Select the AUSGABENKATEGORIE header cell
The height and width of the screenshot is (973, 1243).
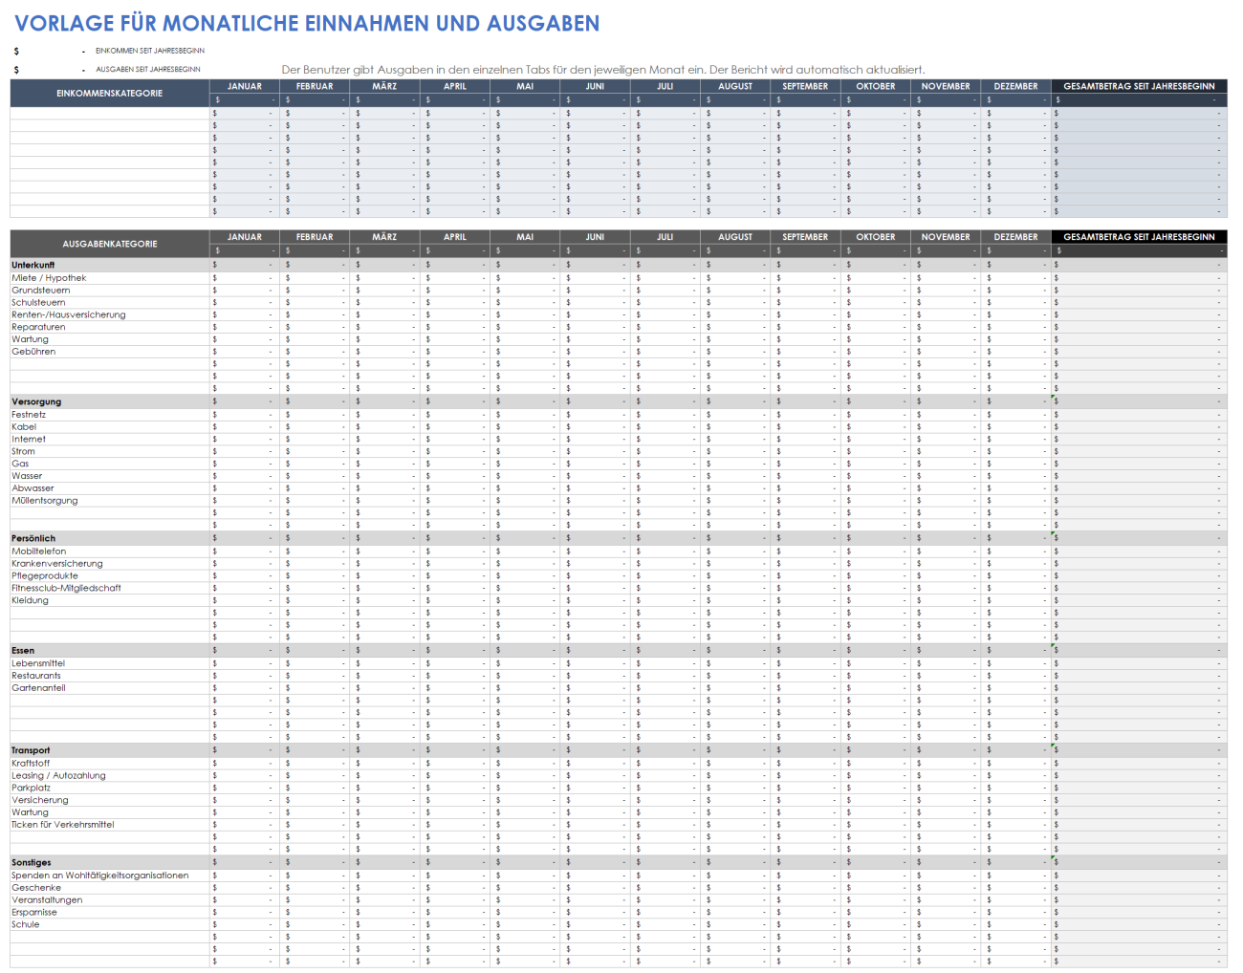(105, 244)
